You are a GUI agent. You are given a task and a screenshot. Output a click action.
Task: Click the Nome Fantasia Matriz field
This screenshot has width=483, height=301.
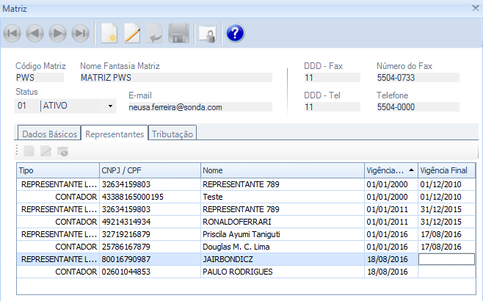pos(175,77)
